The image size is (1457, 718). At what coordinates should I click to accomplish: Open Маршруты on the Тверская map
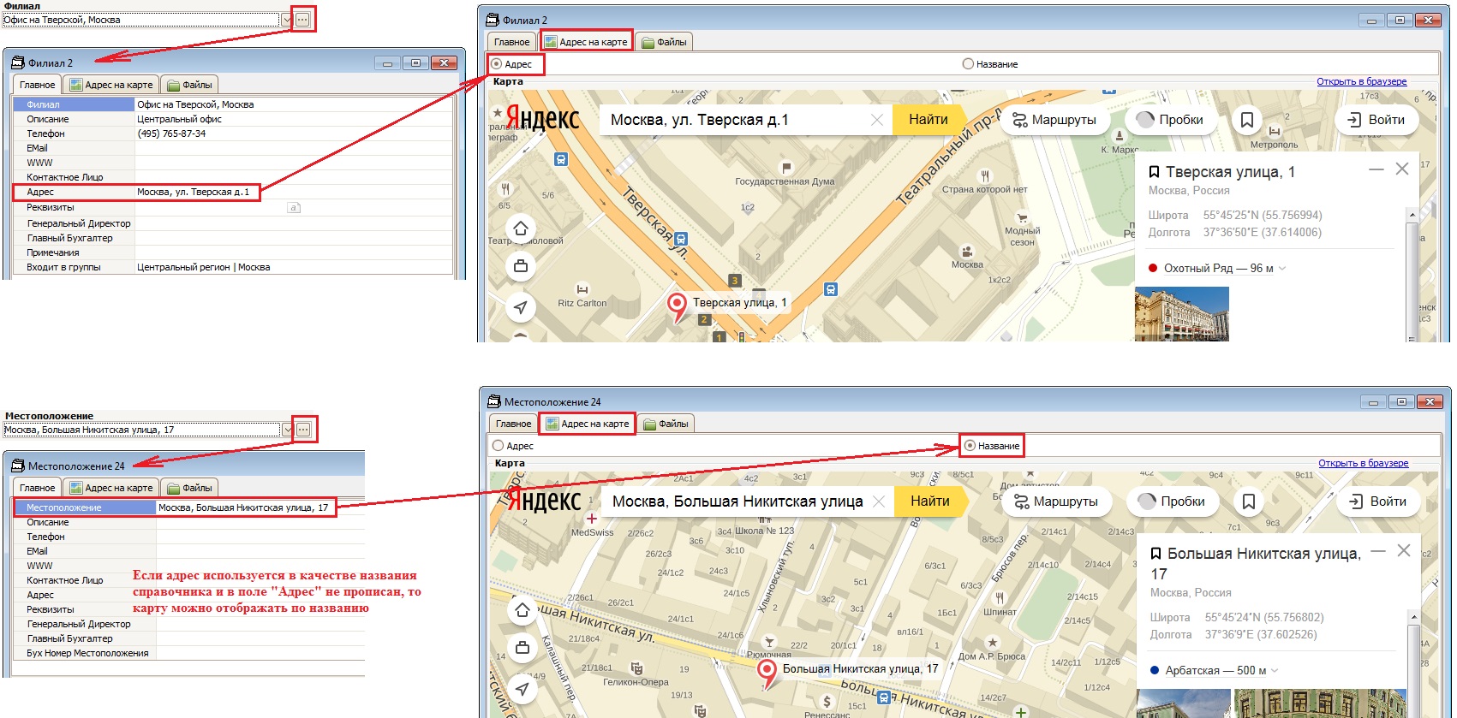click(1054, 120)
